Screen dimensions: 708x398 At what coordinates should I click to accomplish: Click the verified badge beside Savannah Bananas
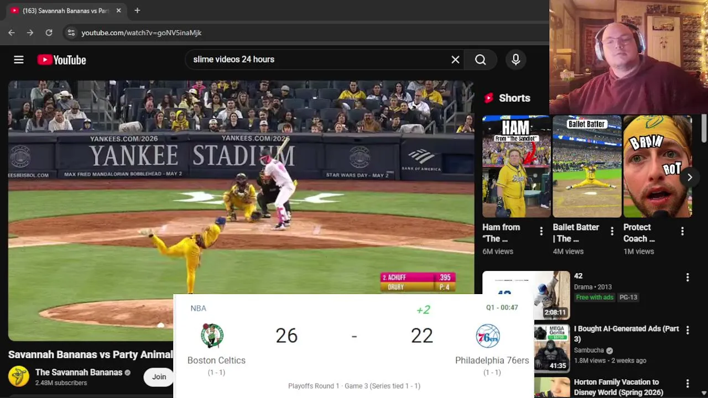[128, 373]
